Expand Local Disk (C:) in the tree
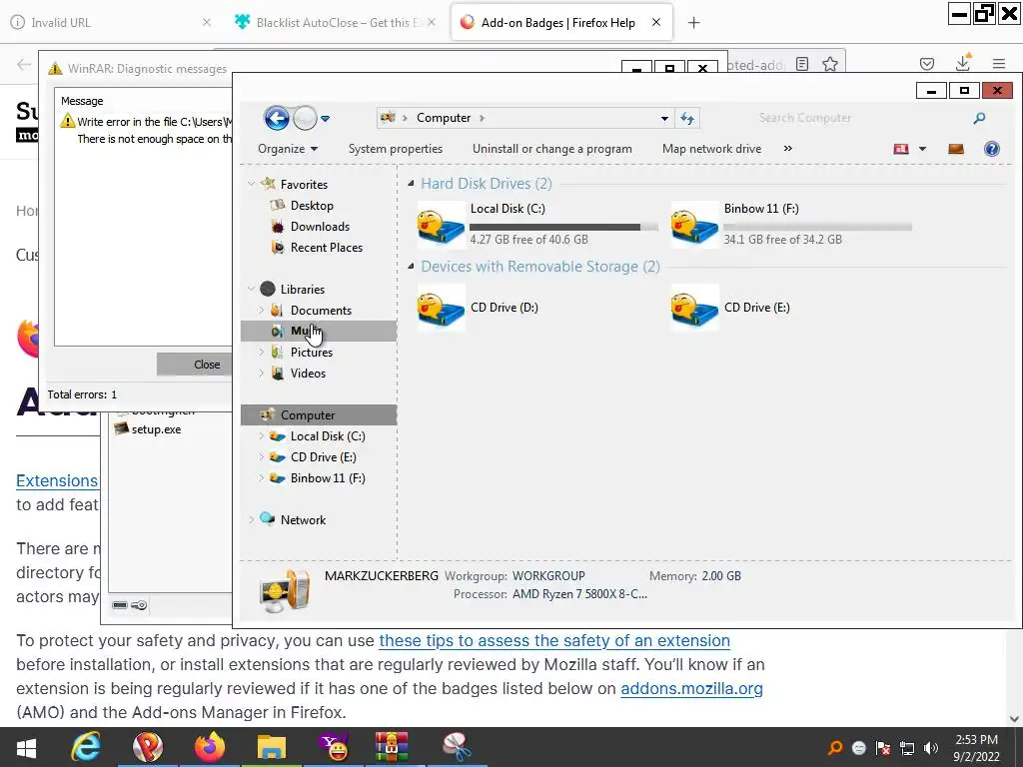This screenshot has width=1023, height=767. click(x=261, y=435)
